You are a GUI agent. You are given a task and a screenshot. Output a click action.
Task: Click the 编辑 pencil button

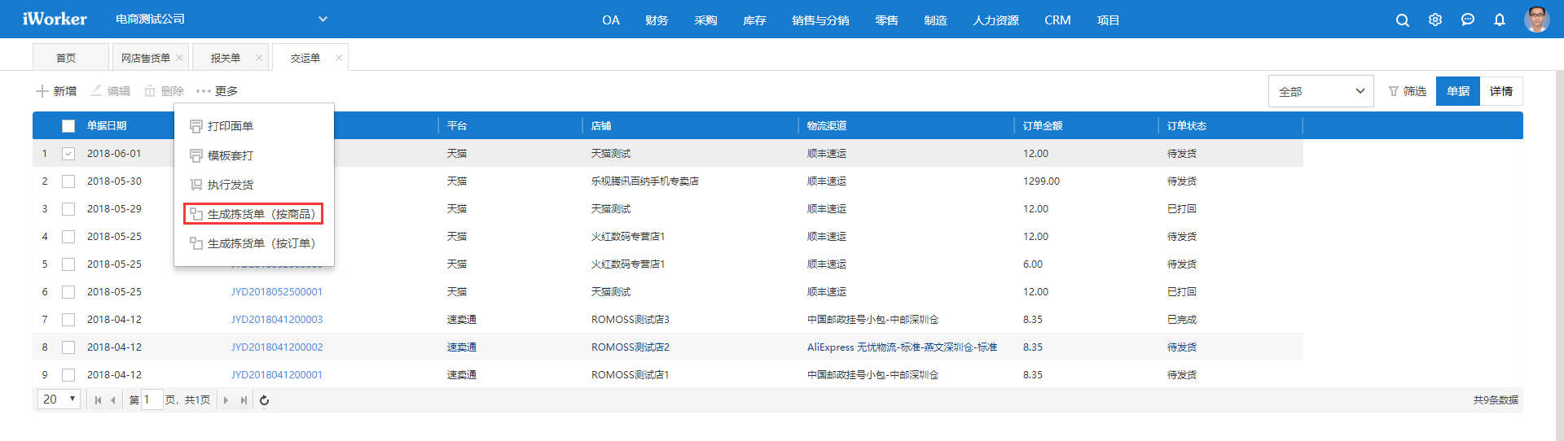point(110,91)
